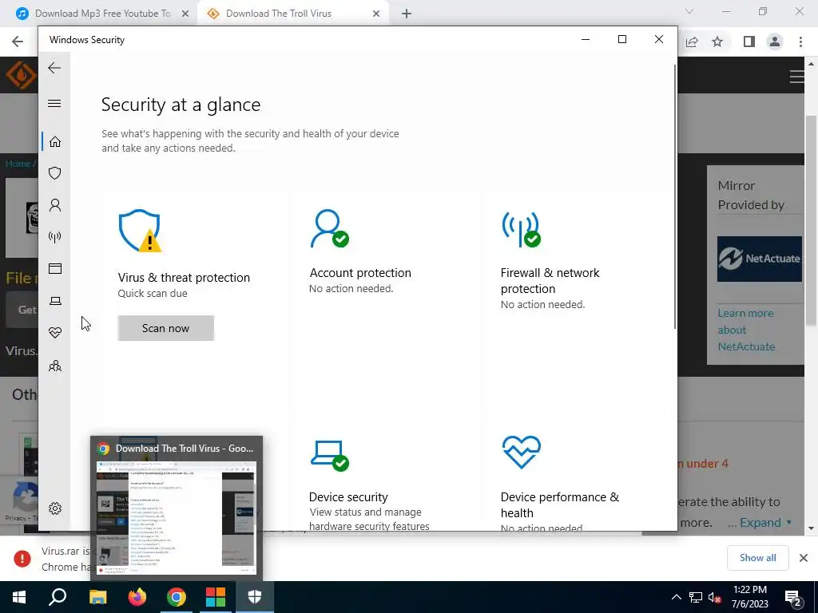Open Device security heading
The image size is (818, 613).
pyautogui.click(x=348, y=496)
